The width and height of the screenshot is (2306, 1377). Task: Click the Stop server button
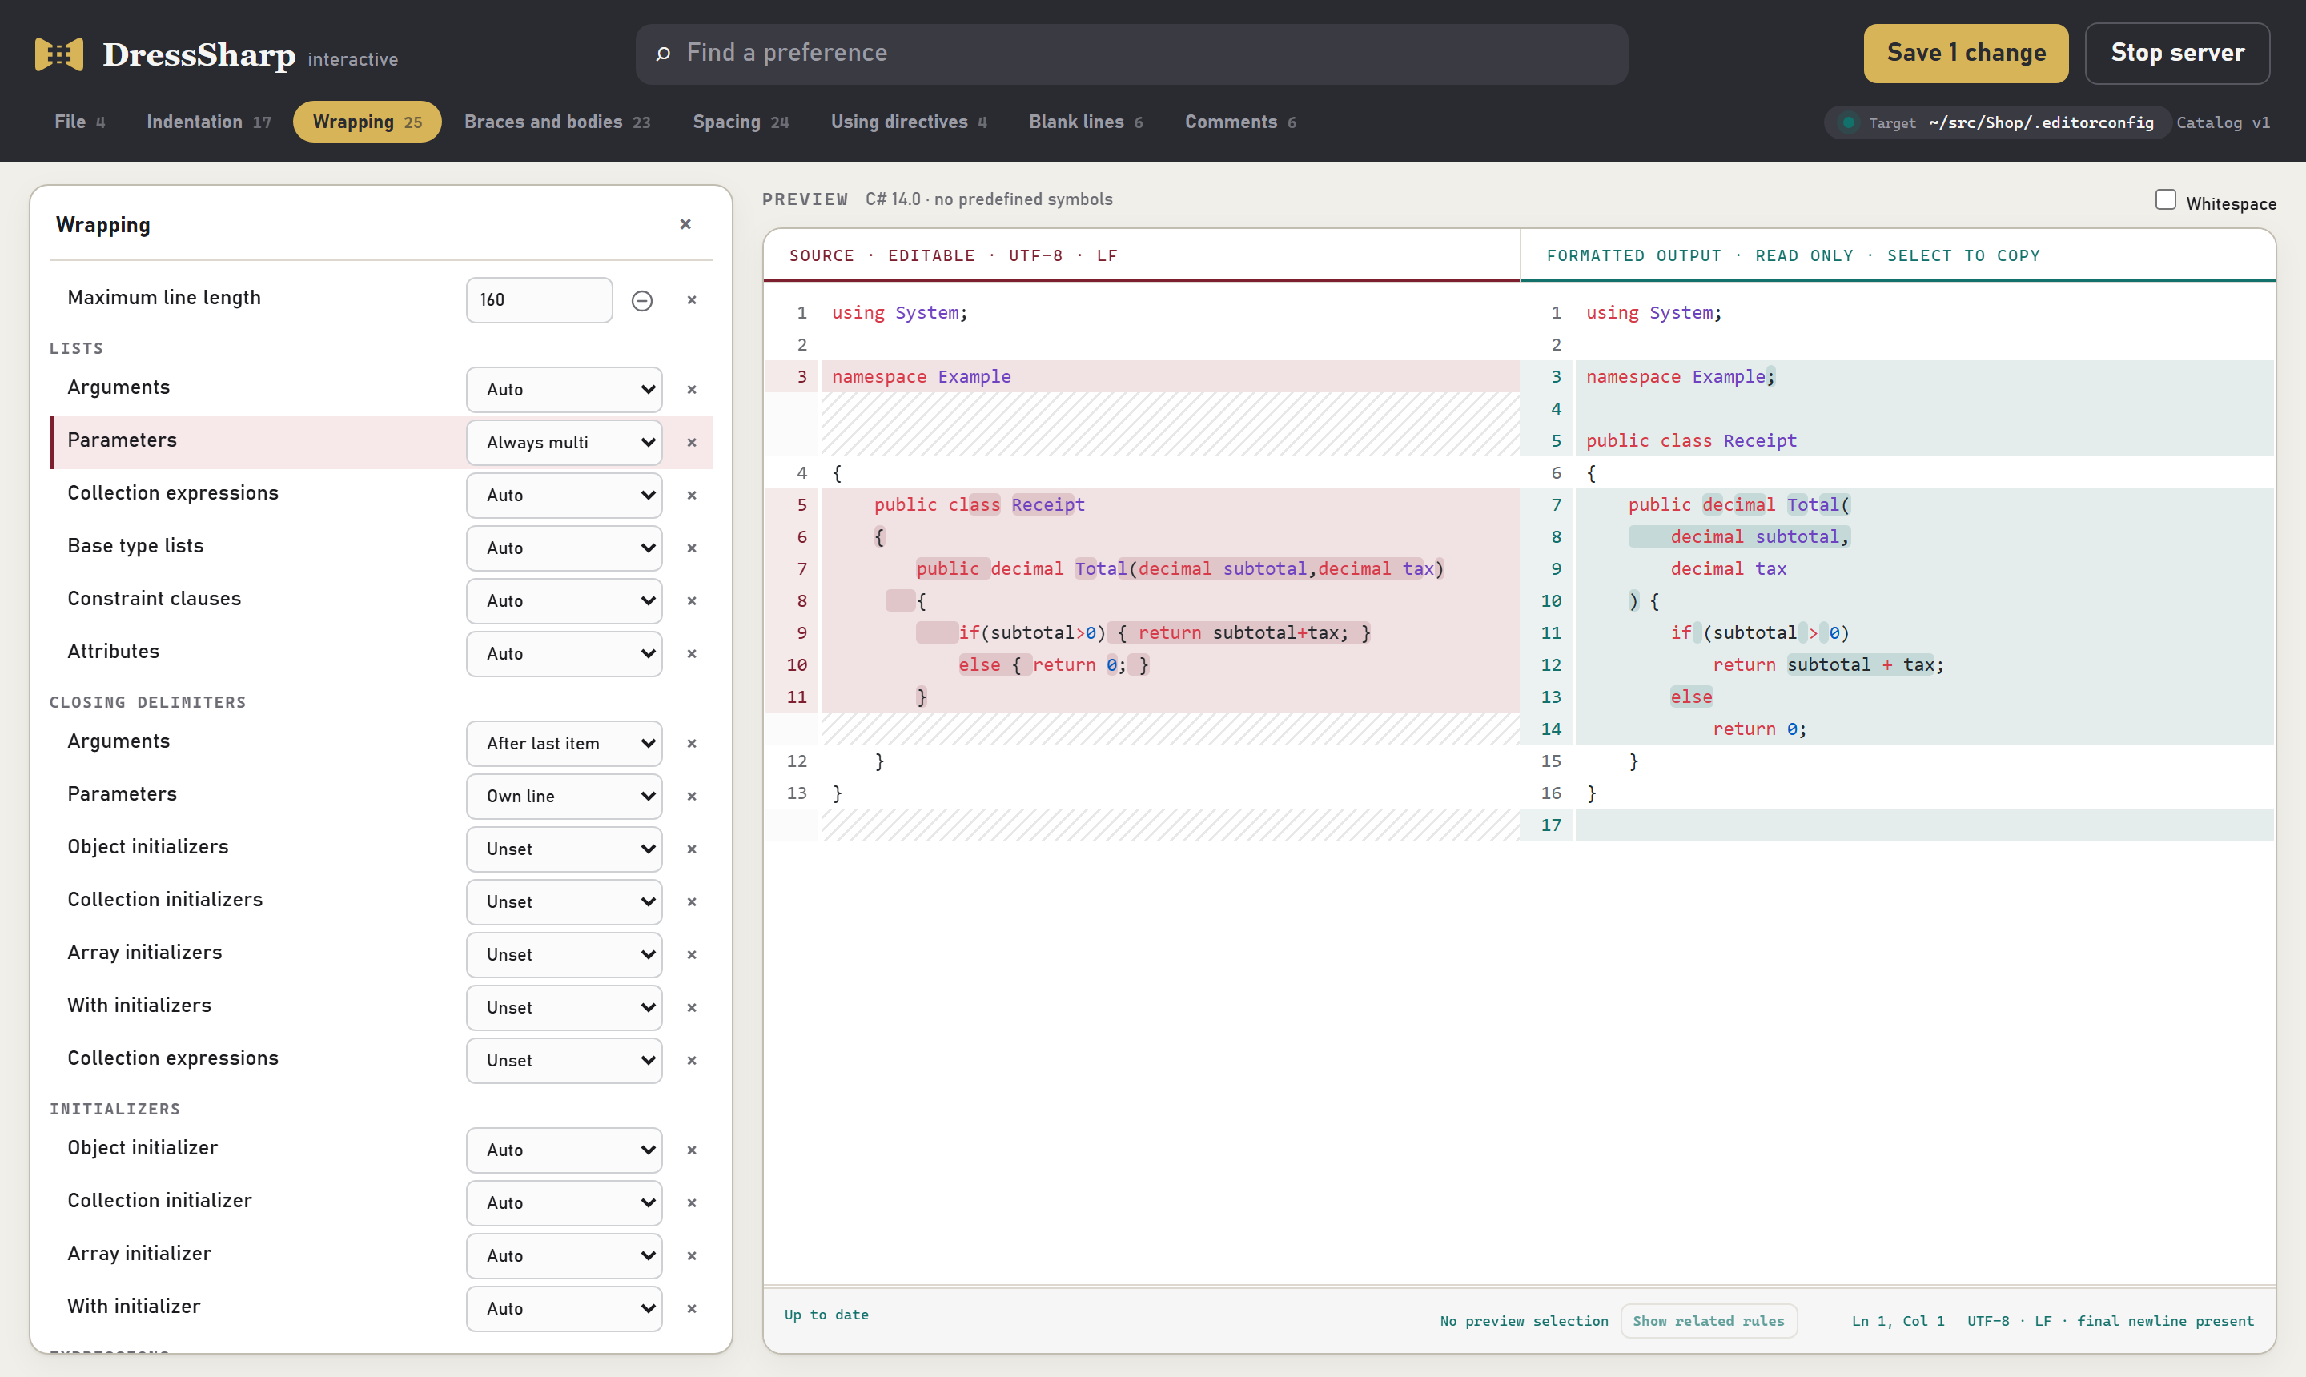click(2177, 54)
